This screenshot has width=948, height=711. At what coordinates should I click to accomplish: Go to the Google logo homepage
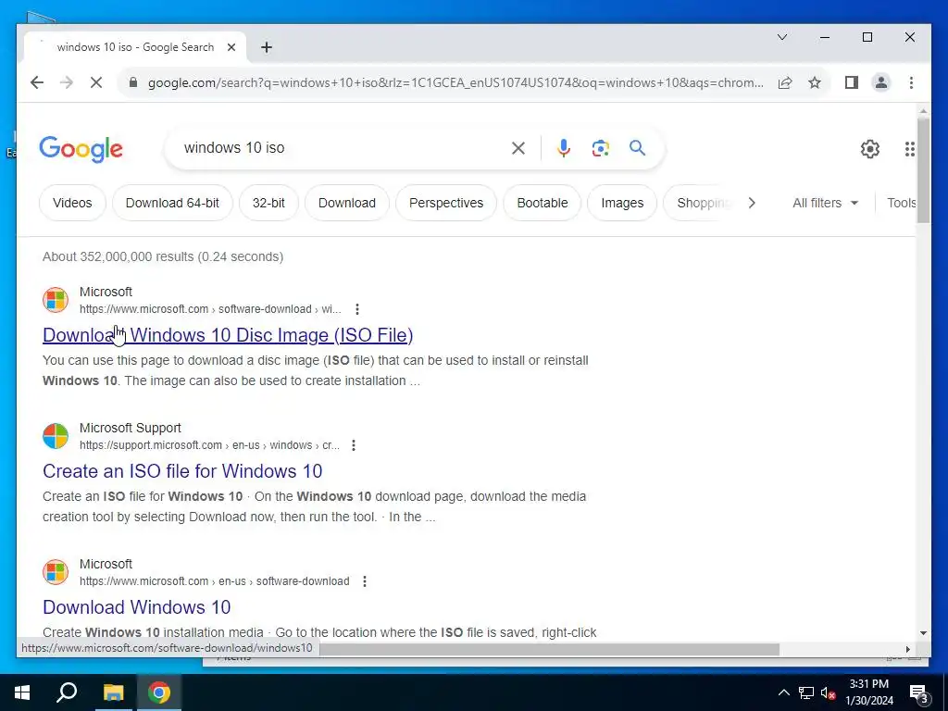pos(81,149)
